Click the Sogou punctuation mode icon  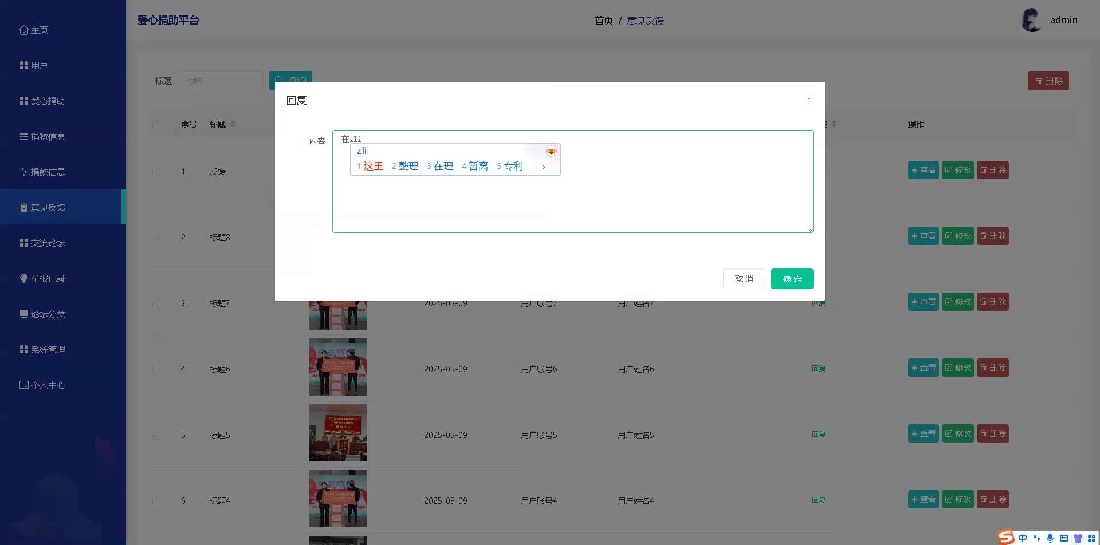click(1036, 538)
